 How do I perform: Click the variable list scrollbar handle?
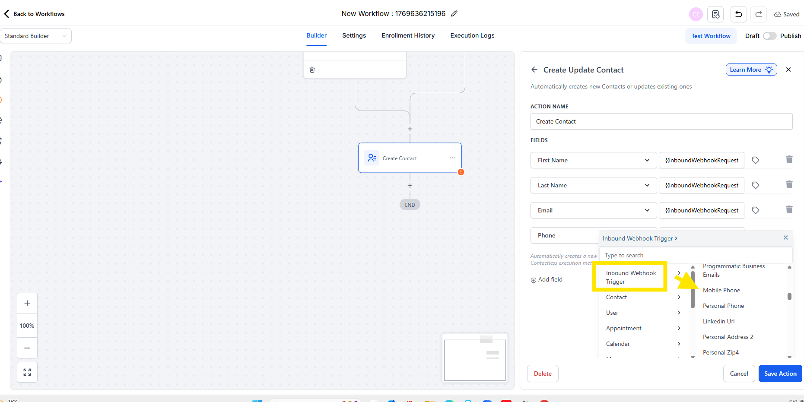pos(789,296)
